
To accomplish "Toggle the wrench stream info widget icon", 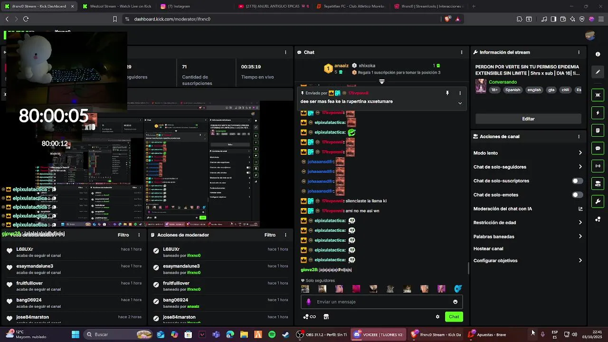I will click(598, 201).
